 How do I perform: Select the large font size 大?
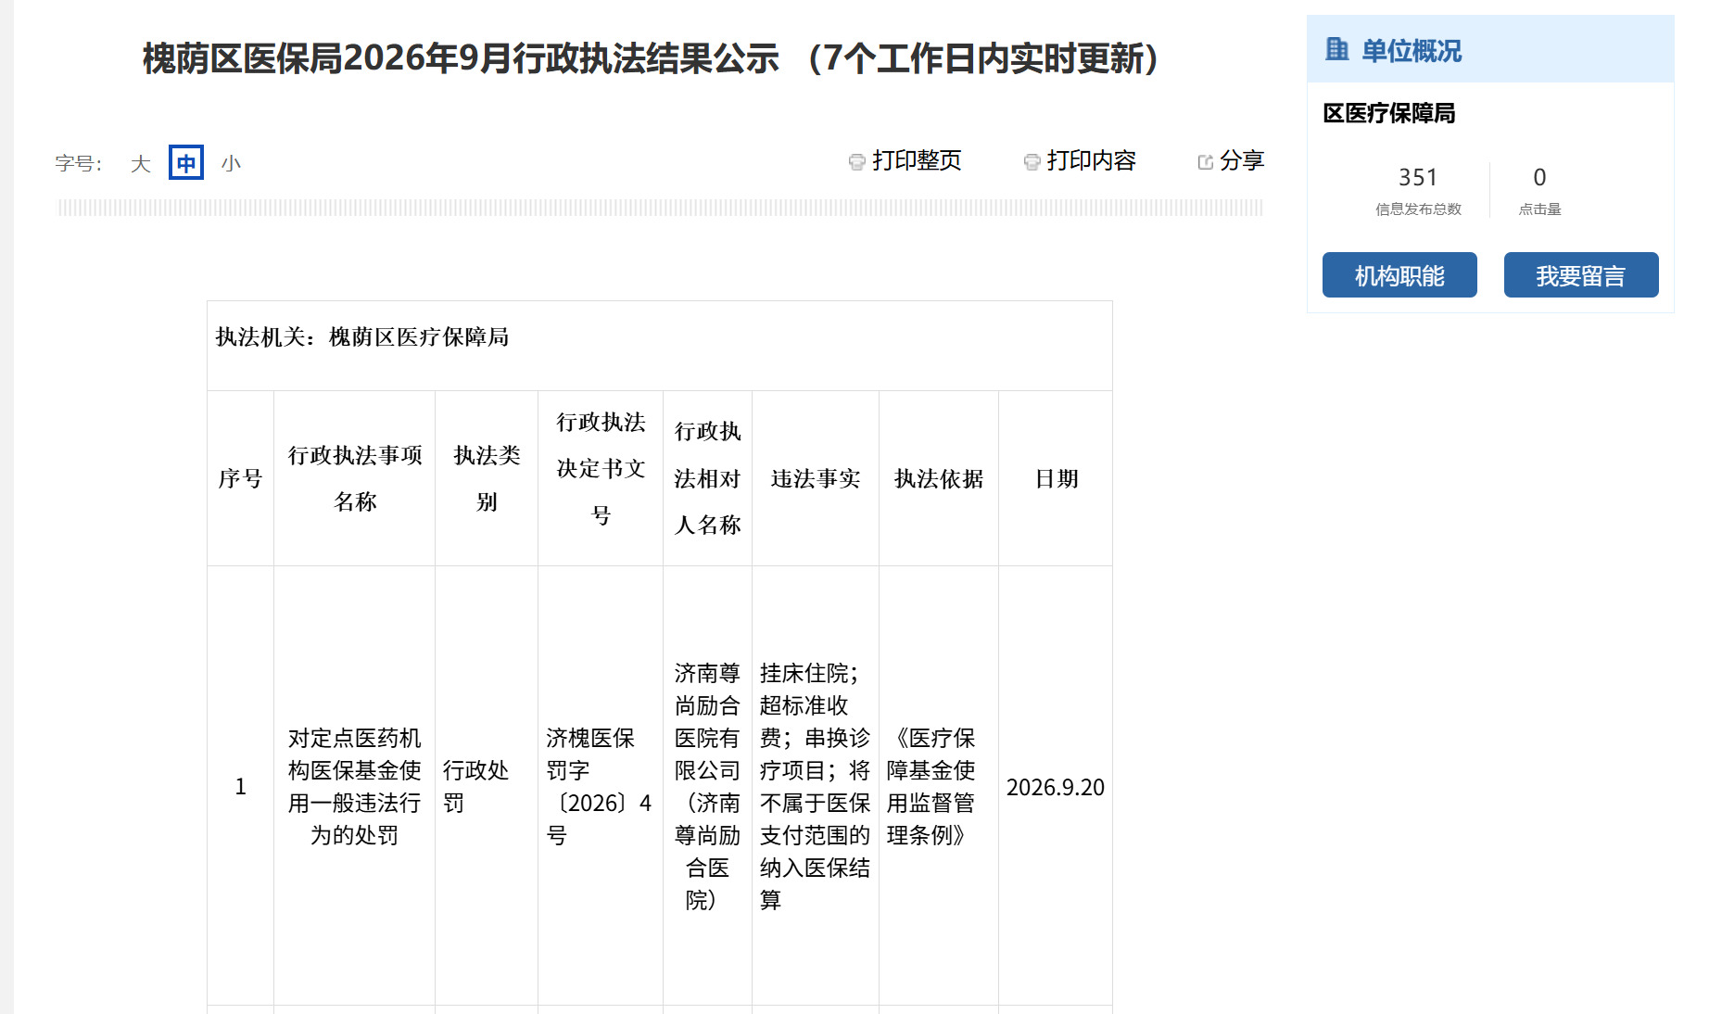coord(140,164)
